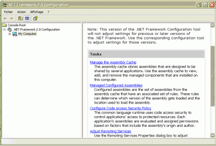Viewport: 216px width, 146px height.
Task: Open the Action menu
Action: (x=21, y=12)
